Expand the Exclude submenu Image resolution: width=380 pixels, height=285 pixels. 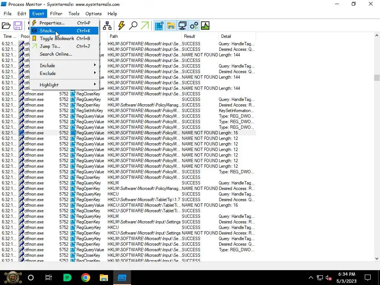(x=65, y=73)
